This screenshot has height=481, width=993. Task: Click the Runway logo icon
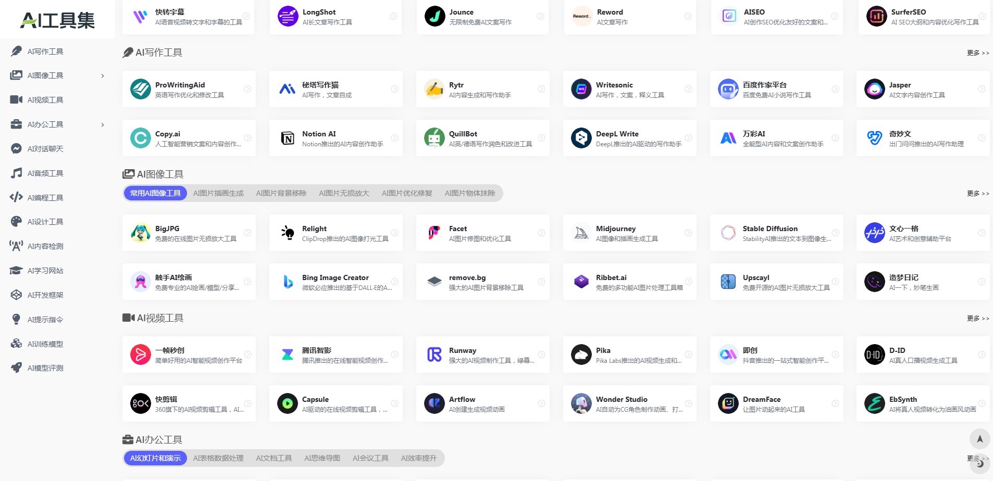435,355
